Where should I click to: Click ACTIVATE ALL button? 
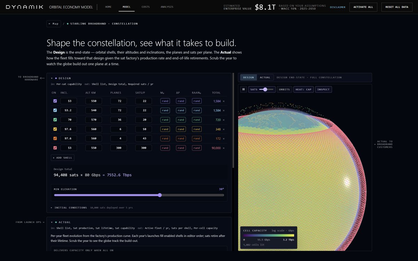tap(363, 7)
